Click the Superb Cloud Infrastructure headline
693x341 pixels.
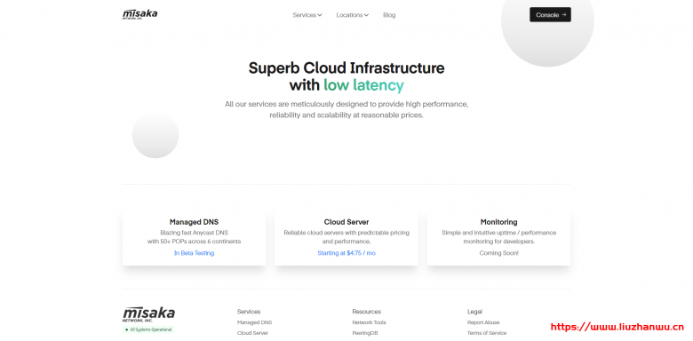coord(346,68)
